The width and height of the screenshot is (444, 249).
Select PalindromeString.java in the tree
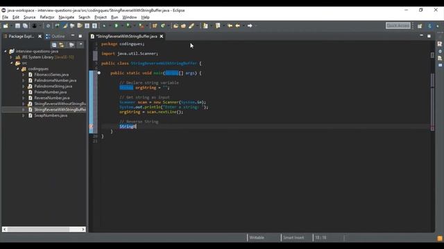click(53, 86)
